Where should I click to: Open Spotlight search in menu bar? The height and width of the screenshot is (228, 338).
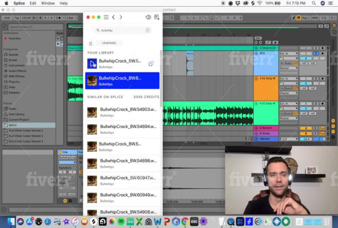(314, 3)
